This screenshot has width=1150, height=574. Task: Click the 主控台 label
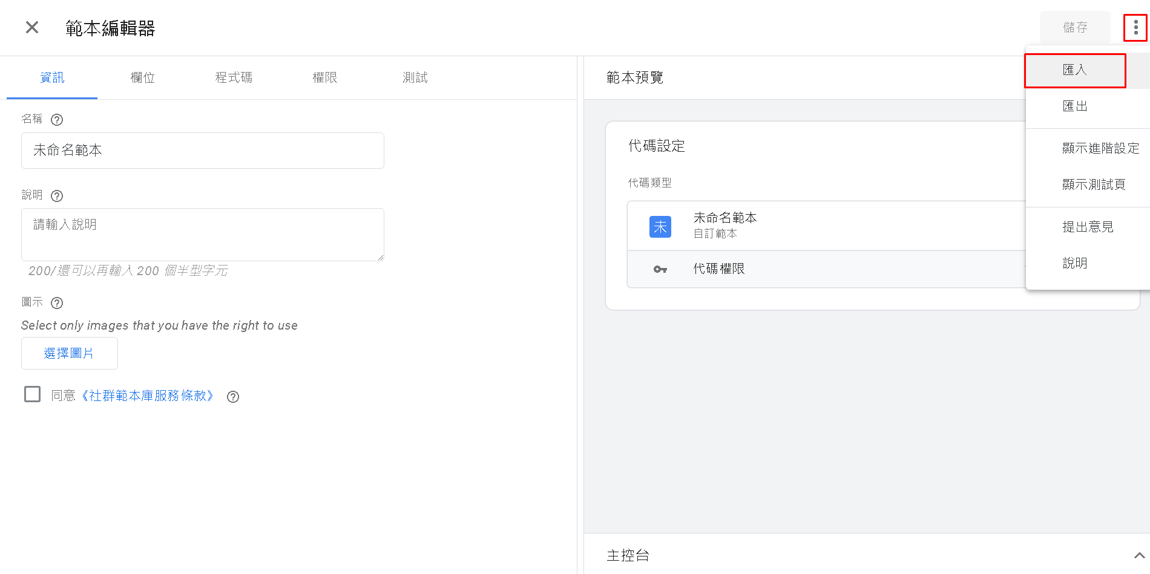628,555
